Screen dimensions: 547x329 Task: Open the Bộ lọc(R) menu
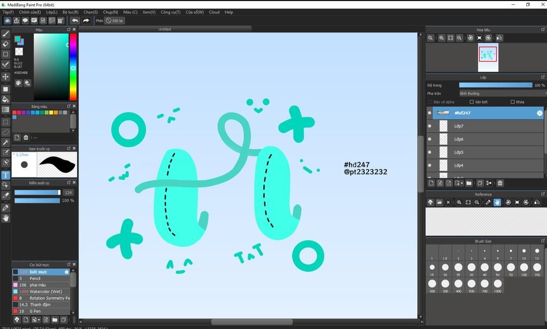tap(71, 12)
